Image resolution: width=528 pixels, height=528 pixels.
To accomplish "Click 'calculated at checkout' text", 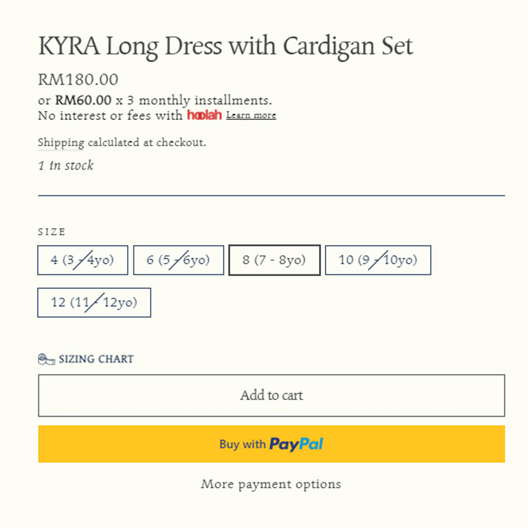I will [147, 143].
